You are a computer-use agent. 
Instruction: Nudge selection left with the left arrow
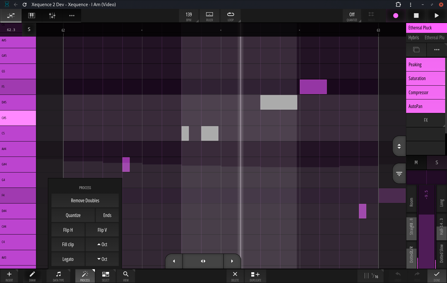click(x=174, y=261)
